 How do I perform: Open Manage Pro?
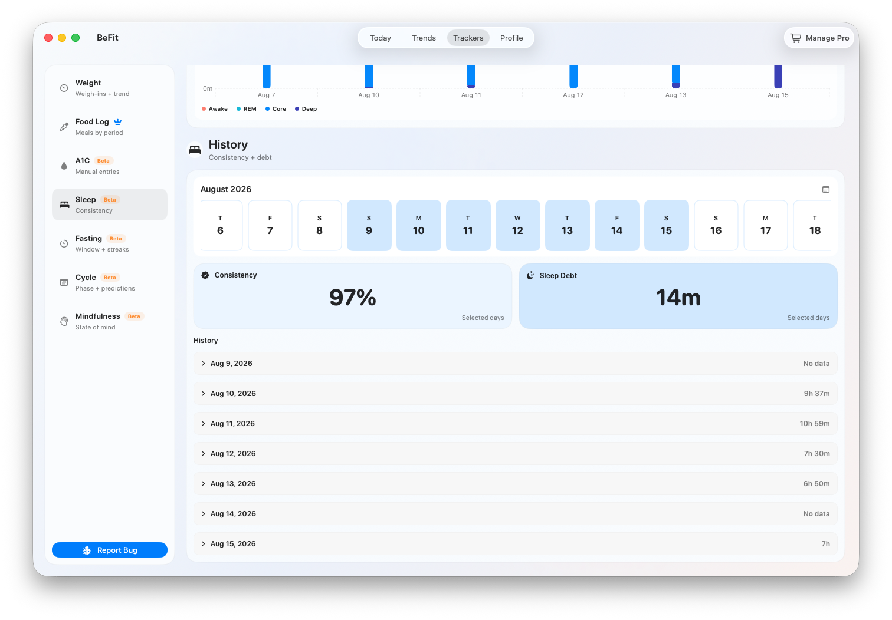(x=819, y=38)
